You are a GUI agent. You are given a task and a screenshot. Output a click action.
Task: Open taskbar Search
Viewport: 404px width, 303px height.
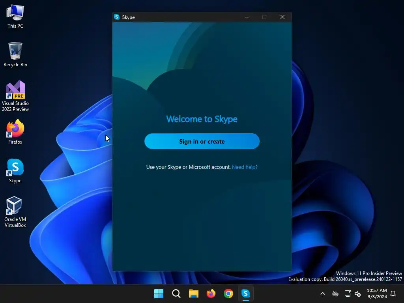(x=176, y=294)
